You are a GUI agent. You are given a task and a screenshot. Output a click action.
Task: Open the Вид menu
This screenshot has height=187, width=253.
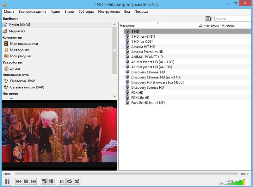click(x=127, y=12)
